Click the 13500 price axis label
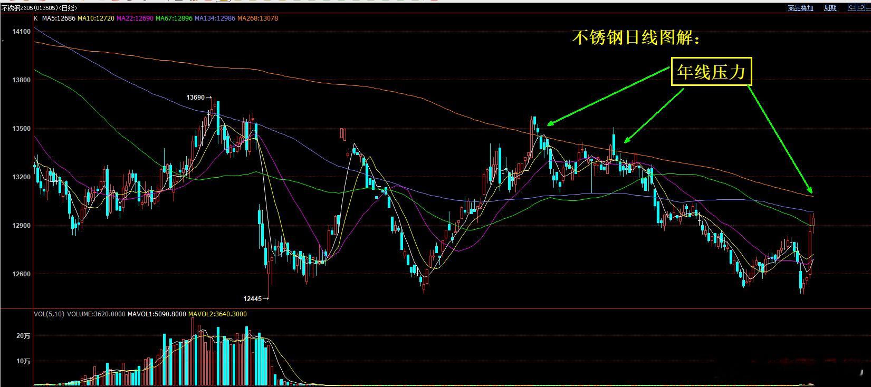The image size is (871, 387). click(21, 129)
